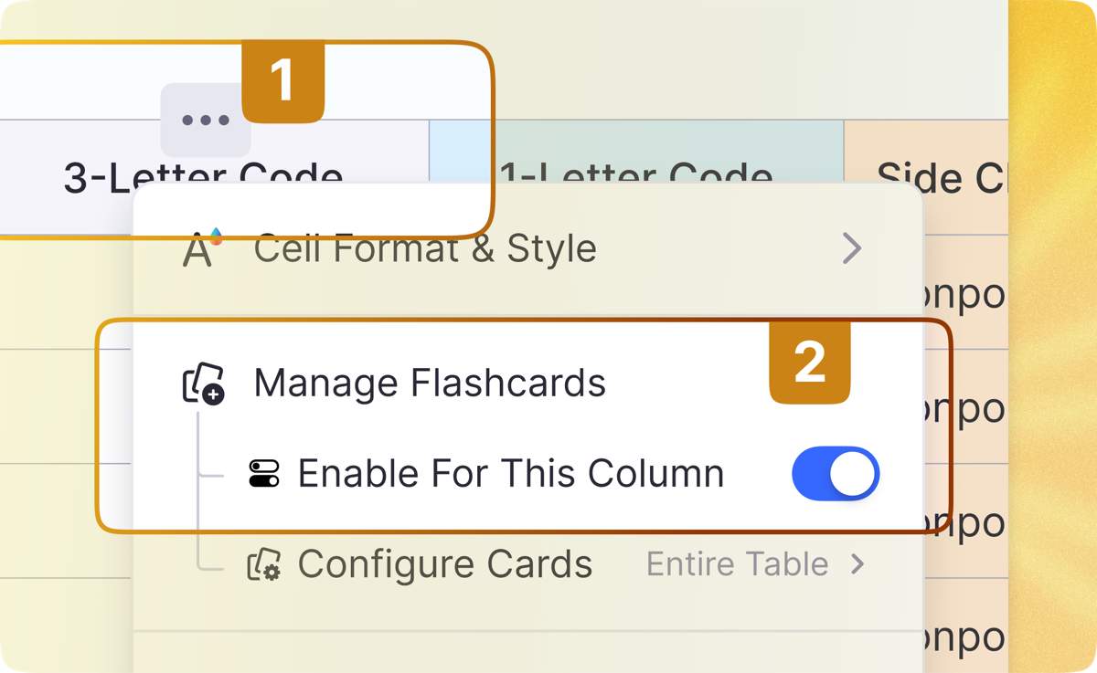Open the Entire Table scope dropdown
This screenshot has width=1097, height=673.
coord(756,564)
